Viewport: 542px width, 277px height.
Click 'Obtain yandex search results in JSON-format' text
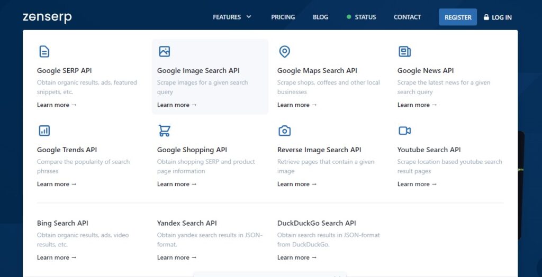pyautogui.click(x=210, y=239)
